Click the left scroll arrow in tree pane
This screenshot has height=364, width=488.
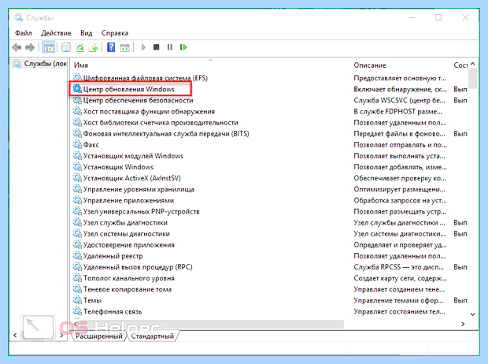(x=15, y=336)
